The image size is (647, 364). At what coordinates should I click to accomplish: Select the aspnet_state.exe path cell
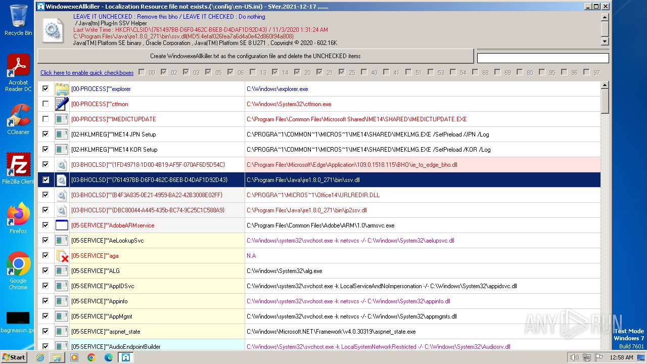point(423,332)
